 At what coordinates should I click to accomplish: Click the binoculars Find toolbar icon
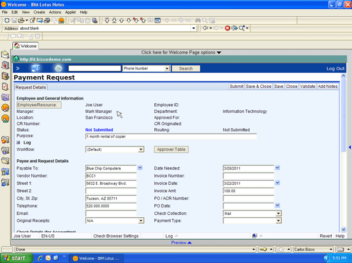tap(198, 21)
